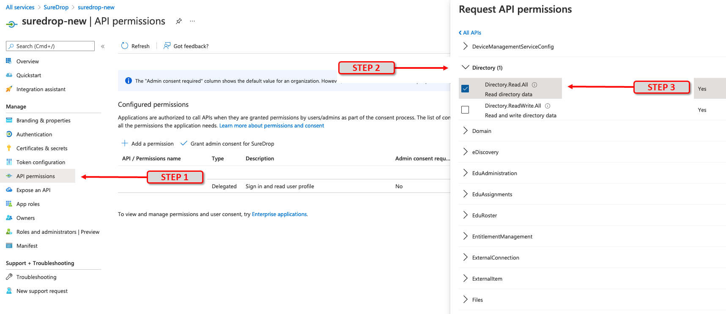This screenshot has width=726, height=314.
Task: Click the Expose an API cloud icon
Action: 9,190
